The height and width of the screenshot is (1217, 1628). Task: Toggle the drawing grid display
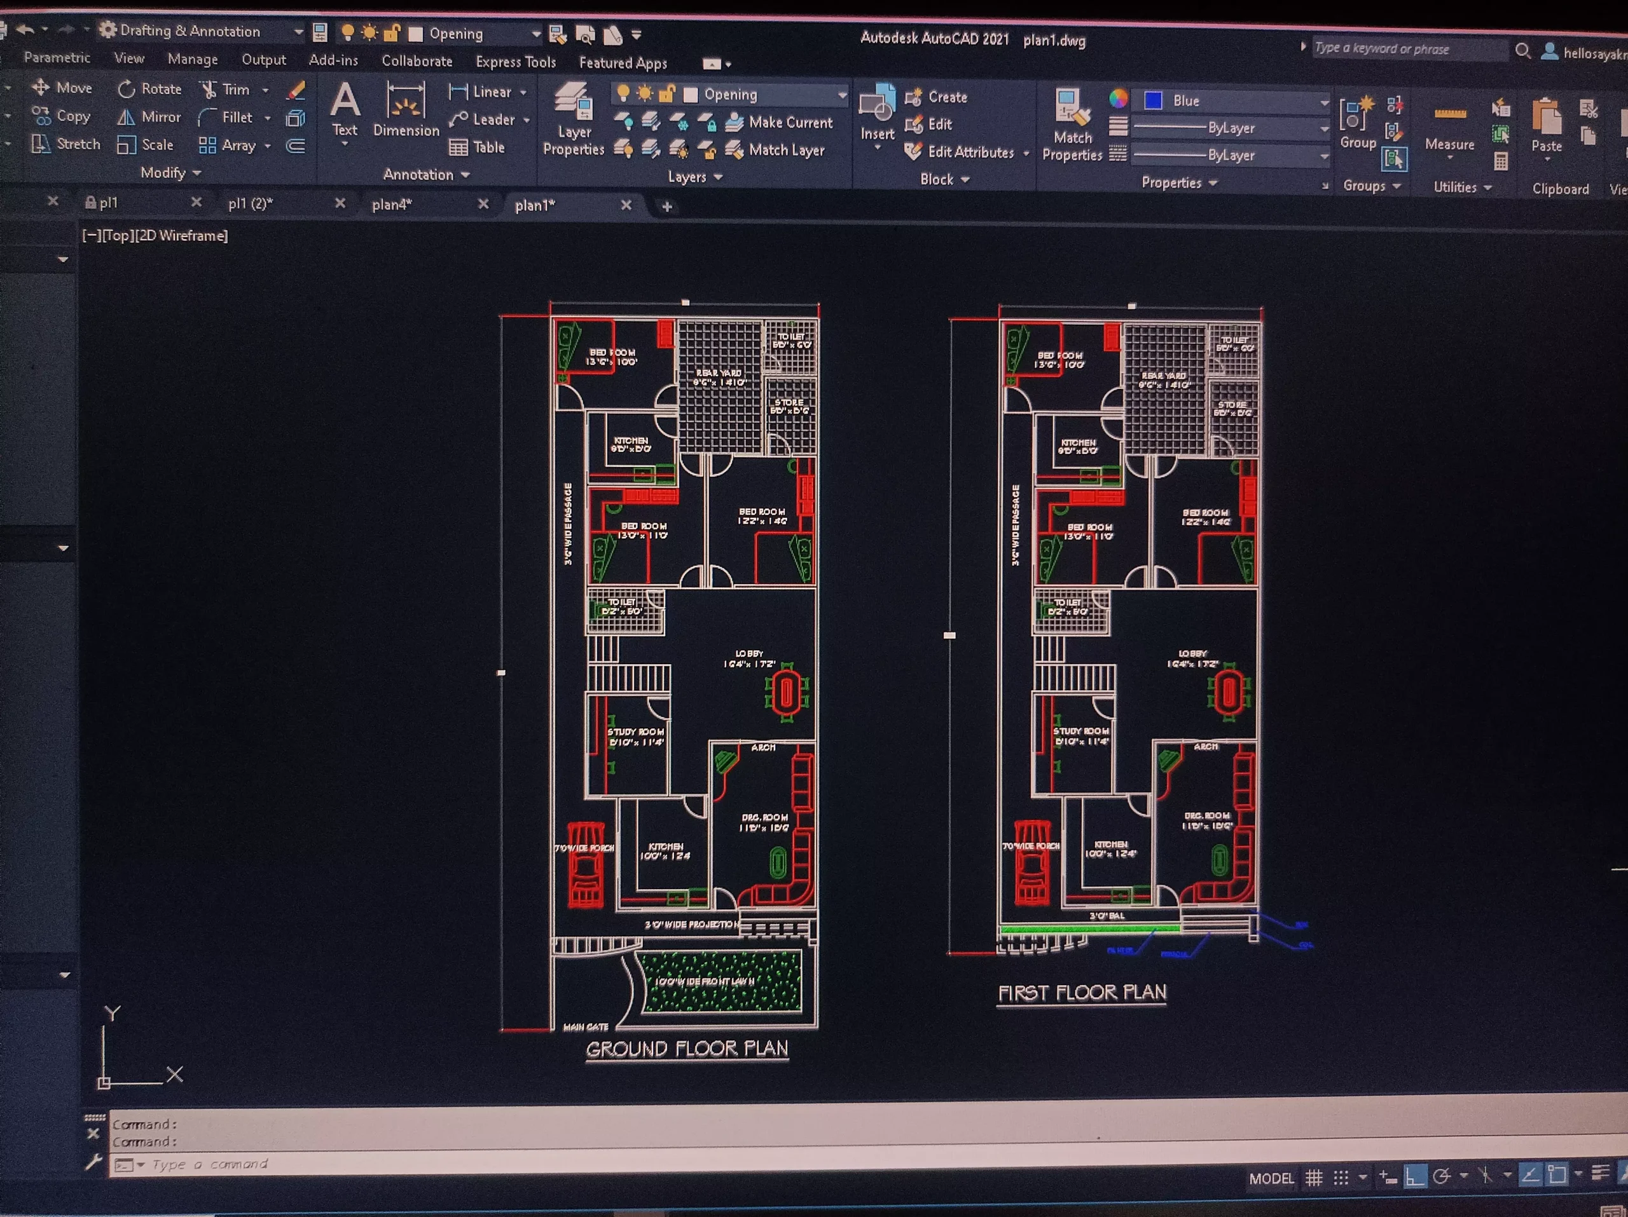1314,1179
